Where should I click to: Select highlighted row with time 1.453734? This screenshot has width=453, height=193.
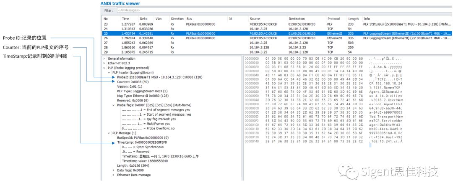coord(277,33)
